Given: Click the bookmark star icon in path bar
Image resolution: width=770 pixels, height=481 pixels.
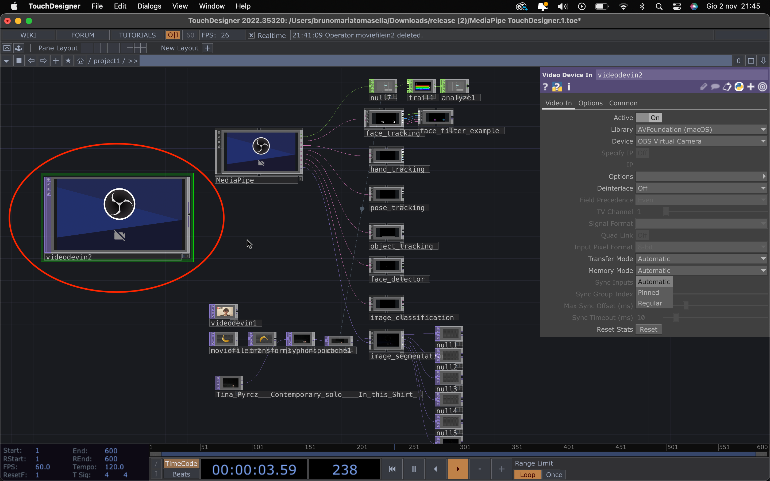Looking at the screenshot, I should 68,61.
